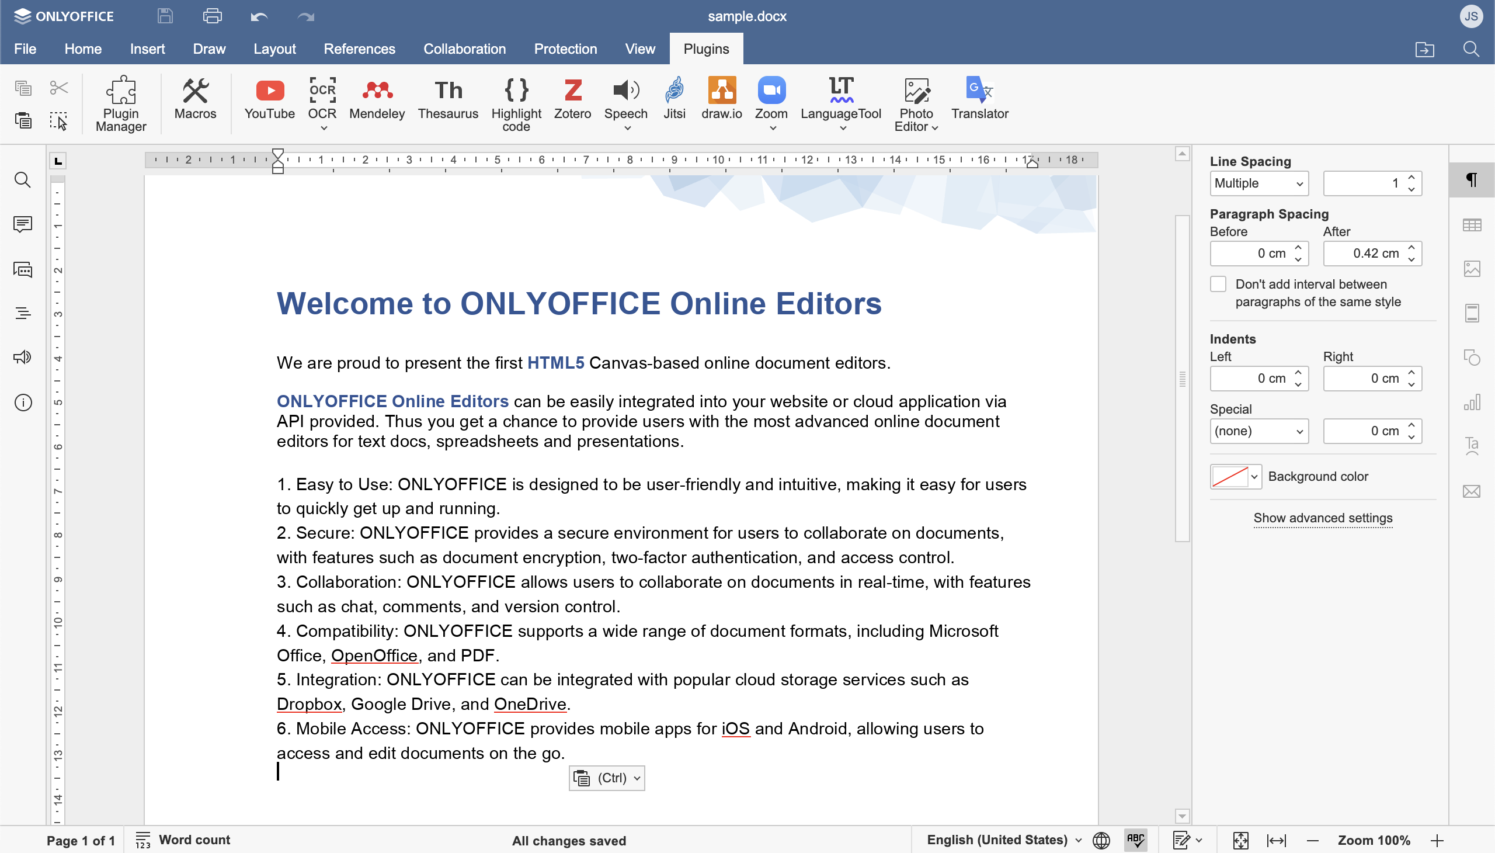The image size is (1495, 853).
Task: Switch to the Collaboration tab
Action: (464, 49)
